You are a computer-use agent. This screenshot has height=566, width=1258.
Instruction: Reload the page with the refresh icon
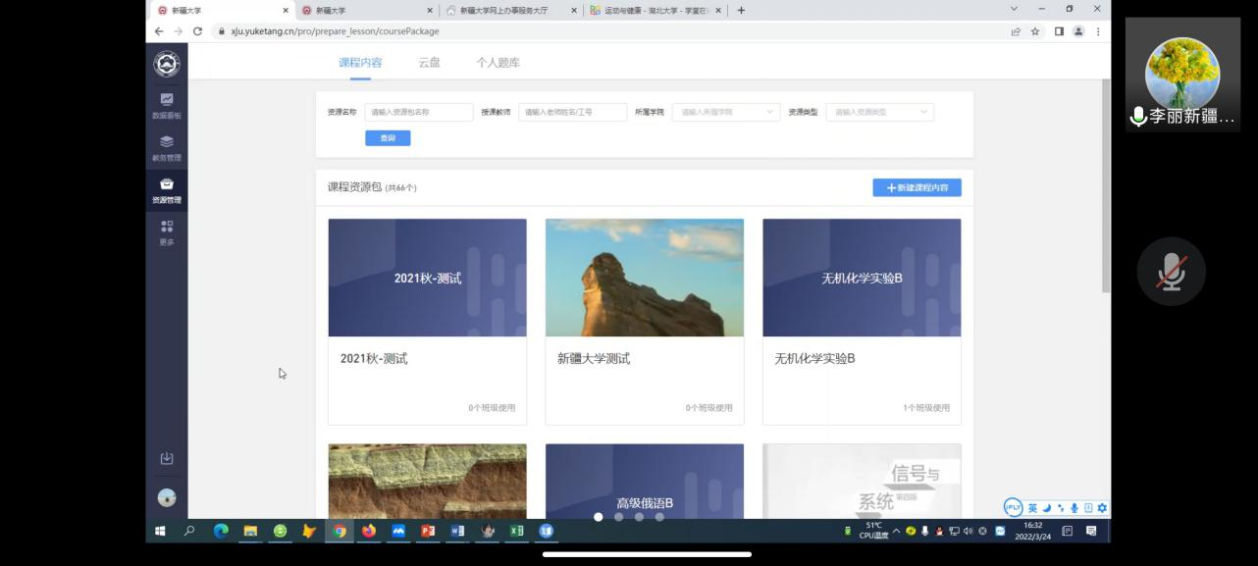click(197, 31)
